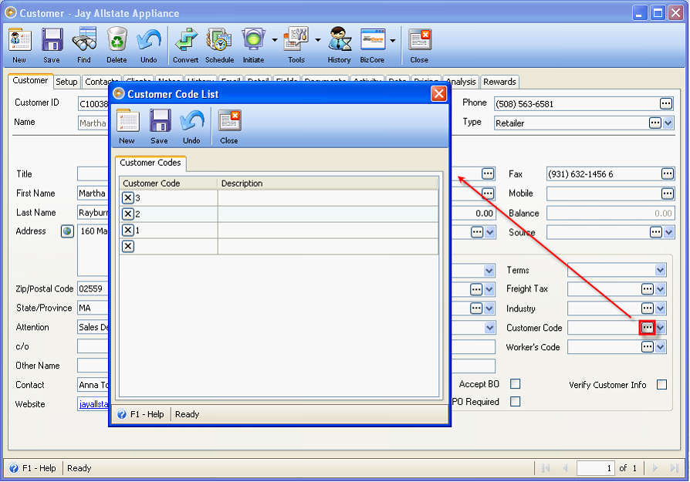Open F1 - Help in Customer Code List
The width and height of the screenshot is (690, 482).
pos(140,414)
